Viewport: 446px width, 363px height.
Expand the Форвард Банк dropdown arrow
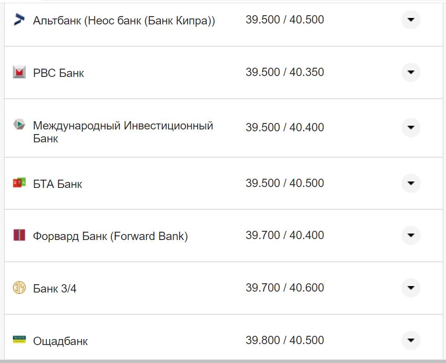[x=411, y=235]
